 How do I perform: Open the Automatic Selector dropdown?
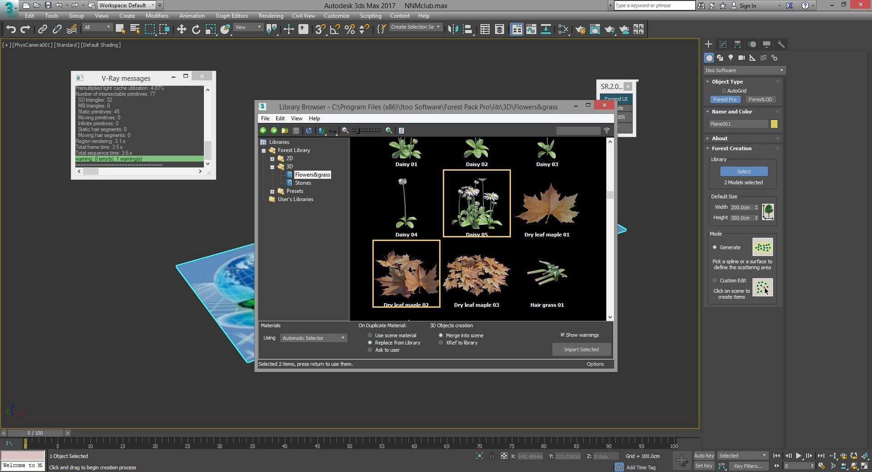point(313,338)
